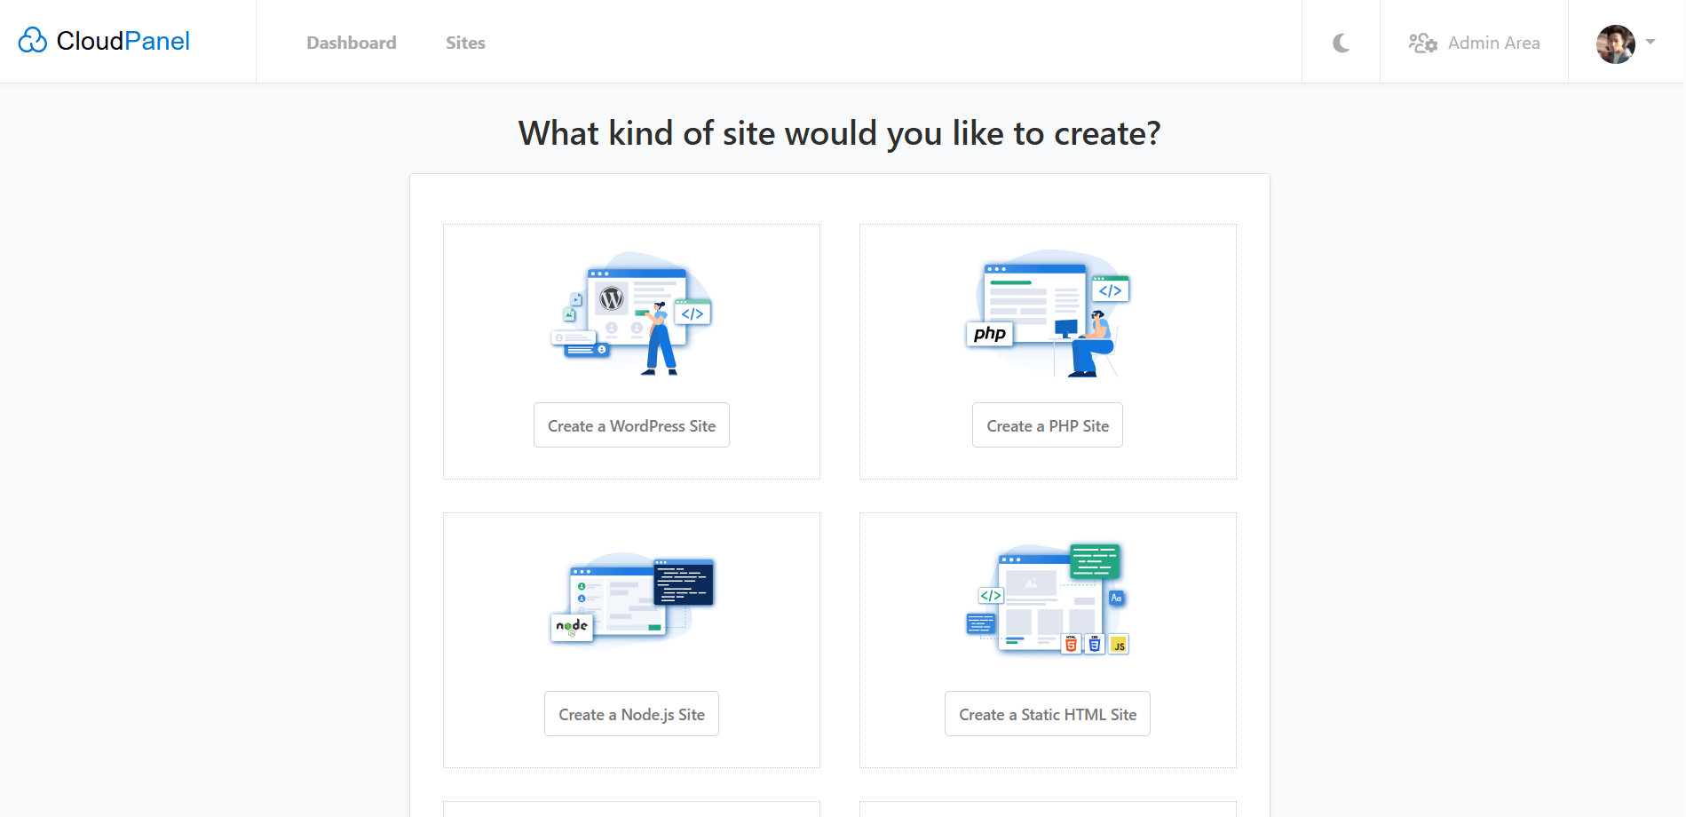This screenshot has height=817, width=1686.
Task: Switch to the Sites tab
Action: coord(465,42)
